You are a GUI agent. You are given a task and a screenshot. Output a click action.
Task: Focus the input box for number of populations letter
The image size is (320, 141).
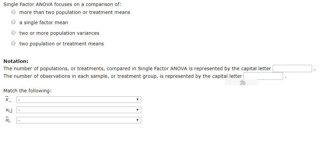click(292, 69)
